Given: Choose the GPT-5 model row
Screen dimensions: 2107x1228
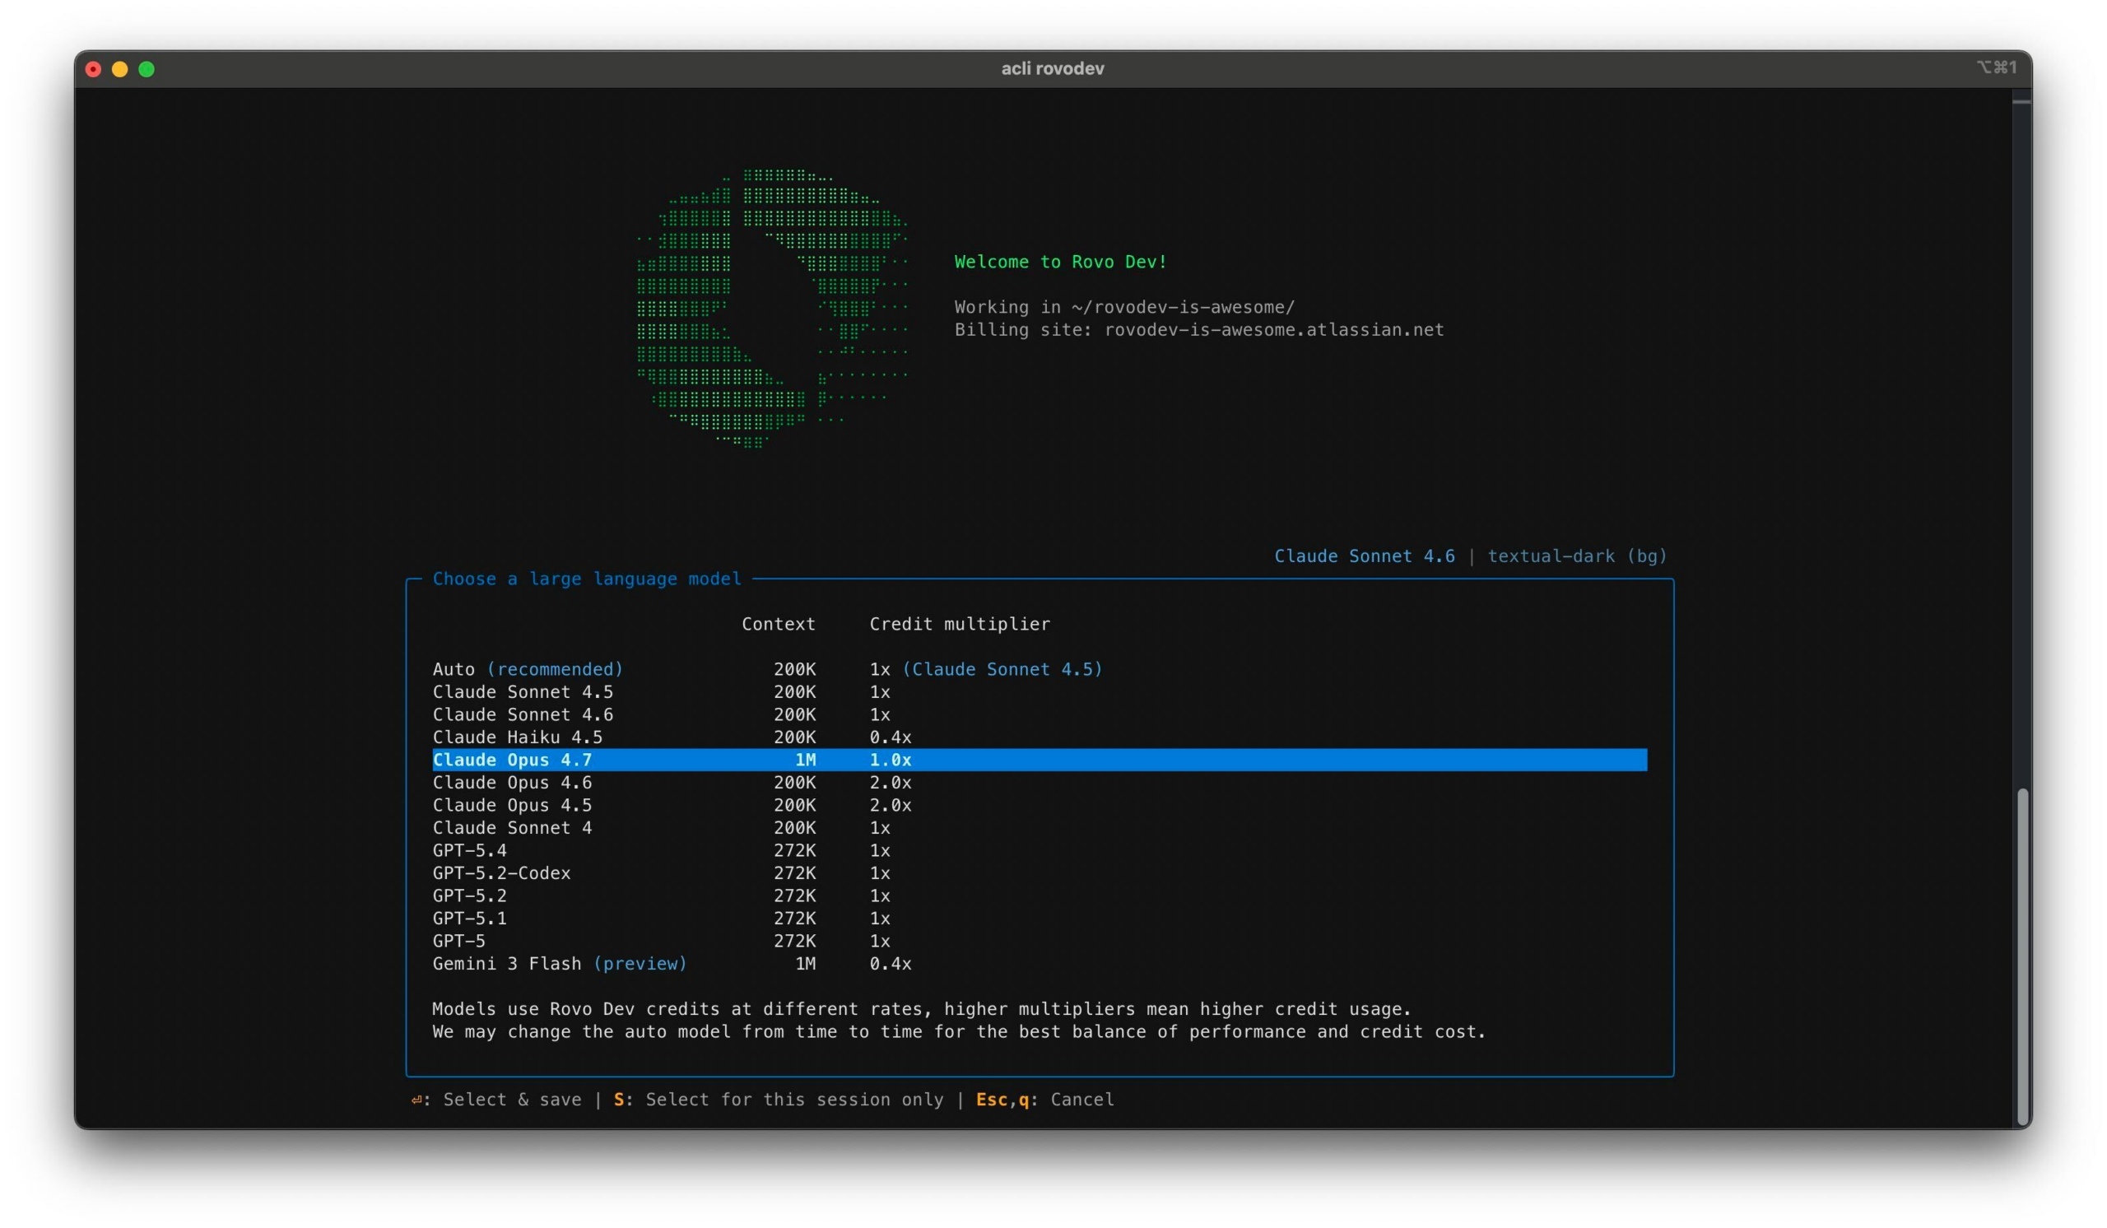Looking at the screenshot, I should click(1040, 940).
